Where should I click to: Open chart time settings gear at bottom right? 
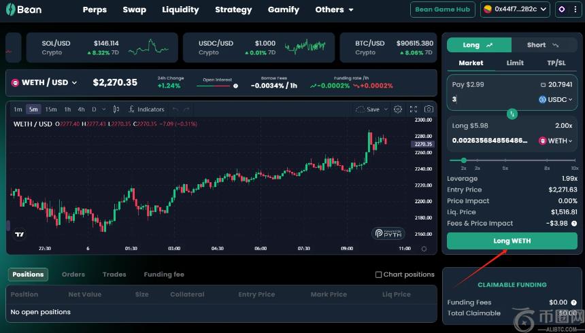tap(424, 249)
